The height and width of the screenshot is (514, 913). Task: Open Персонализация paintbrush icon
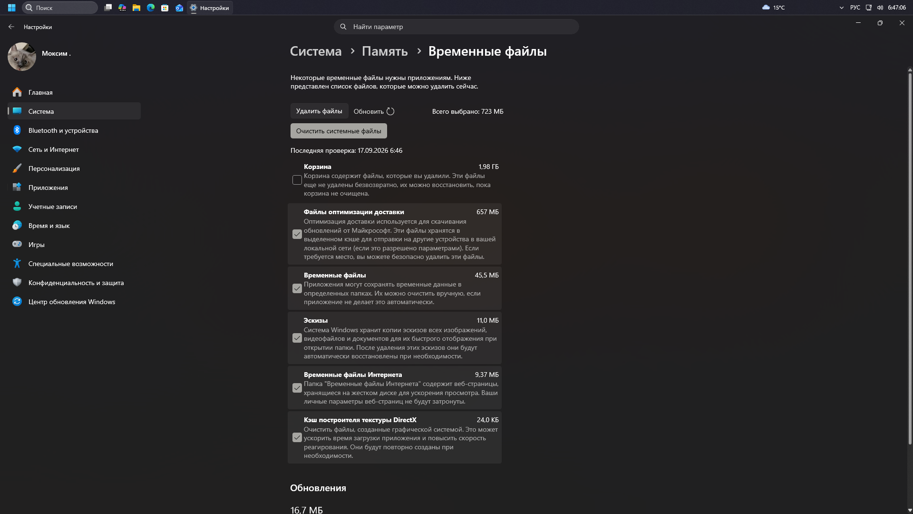point(17,168)
